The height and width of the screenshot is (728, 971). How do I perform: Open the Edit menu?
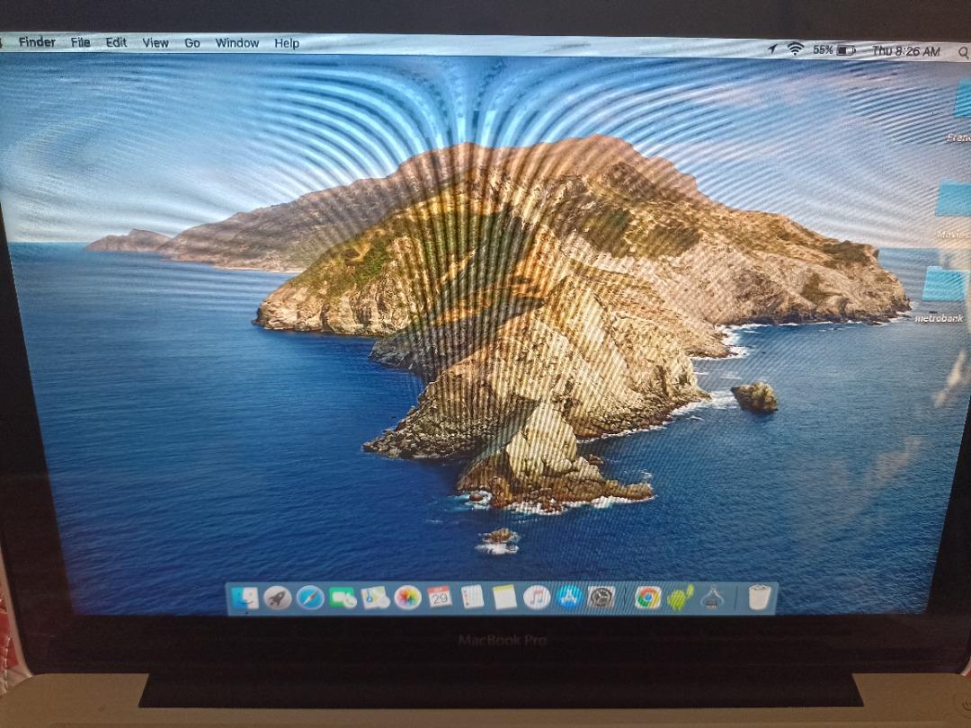(116, 42)
